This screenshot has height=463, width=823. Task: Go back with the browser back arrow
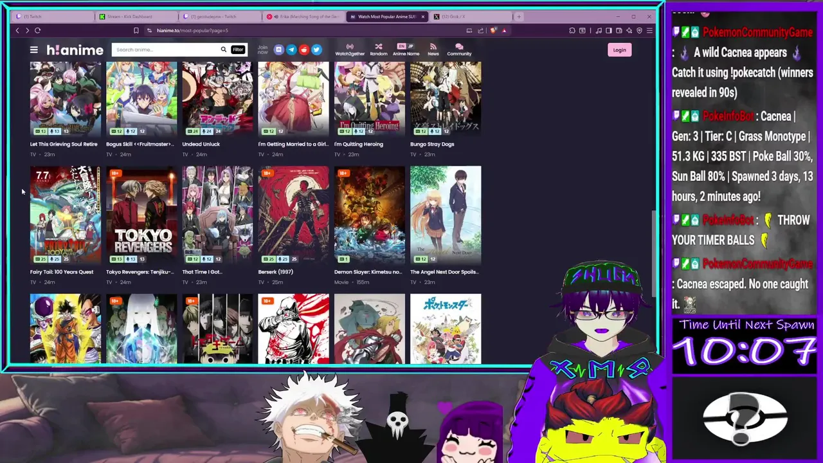17,30
